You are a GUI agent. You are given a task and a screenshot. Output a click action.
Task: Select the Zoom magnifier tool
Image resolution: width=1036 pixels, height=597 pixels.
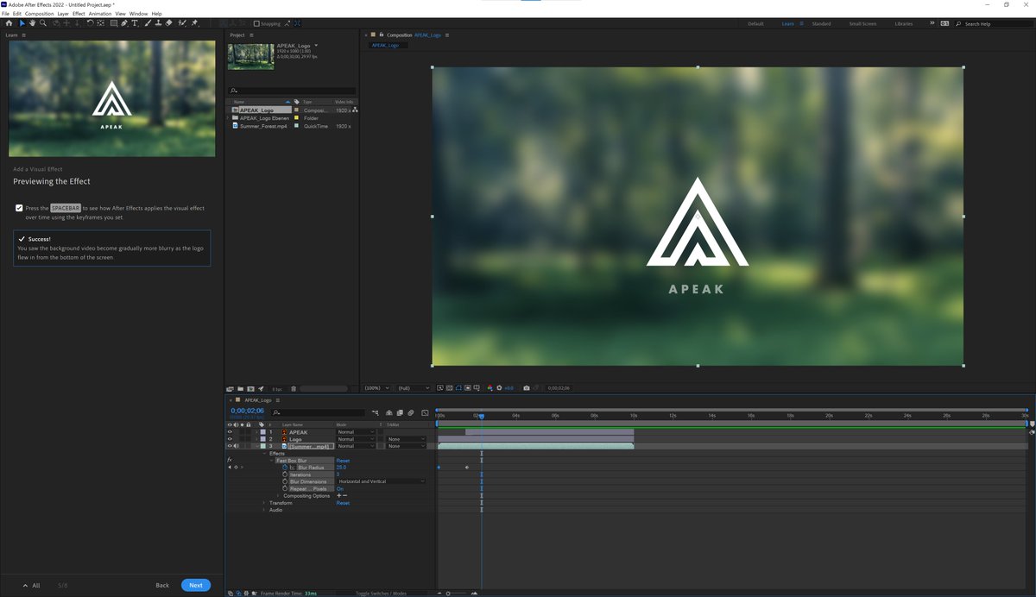pos(43,23)
